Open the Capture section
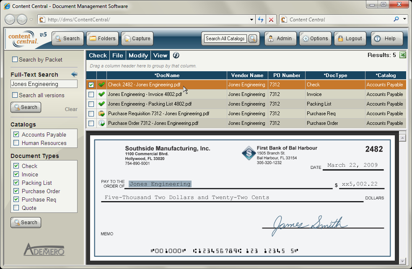The height and width of the screenshot is (269, 412). 137,39
